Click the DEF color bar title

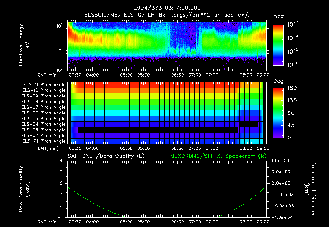(x=279, y=18)
